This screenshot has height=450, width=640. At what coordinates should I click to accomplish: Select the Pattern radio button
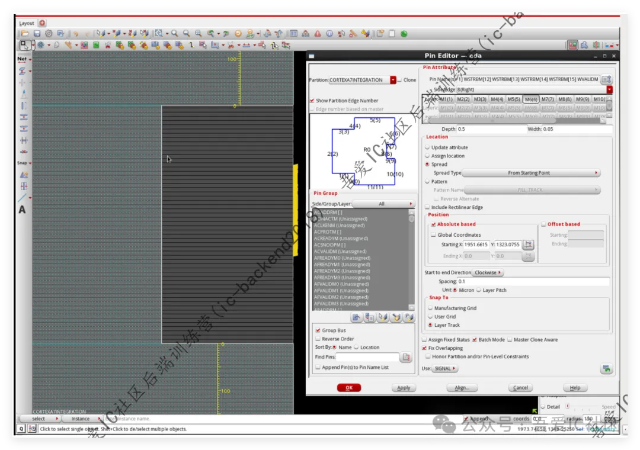click(x=427, y=182)
